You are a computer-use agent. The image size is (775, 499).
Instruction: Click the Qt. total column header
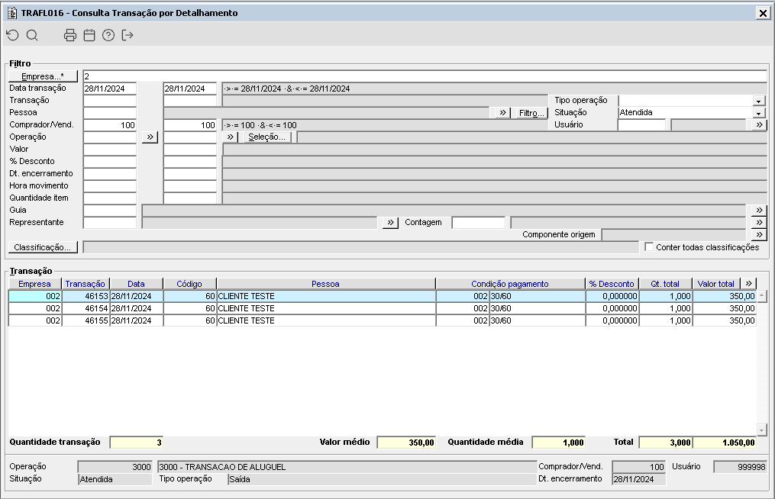coord(665,284)
